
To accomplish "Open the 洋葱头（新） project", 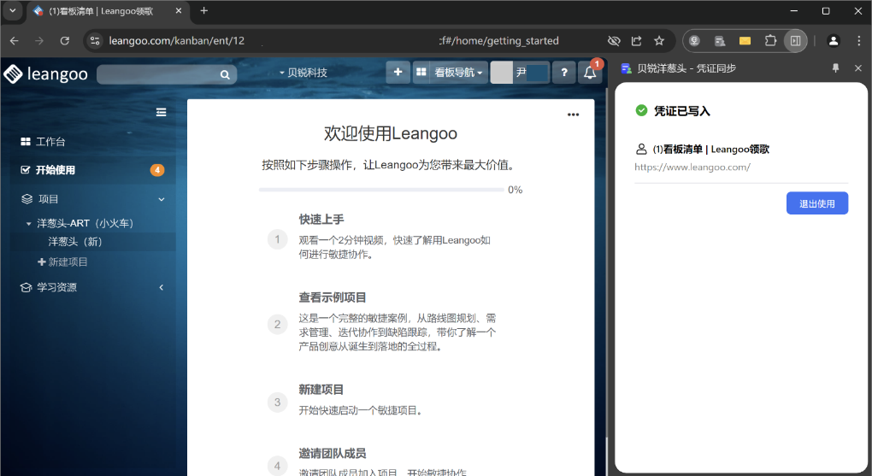I will click(75, 242).
